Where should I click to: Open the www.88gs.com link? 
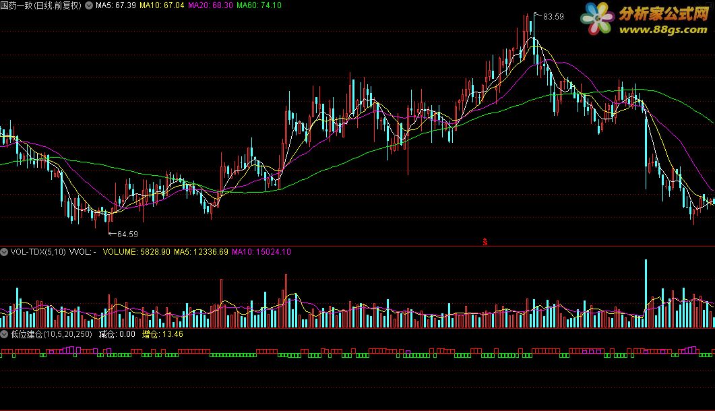point(663,30)
